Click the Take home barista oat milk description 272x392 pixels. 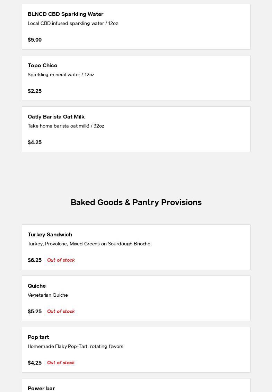tap(66, 126)
